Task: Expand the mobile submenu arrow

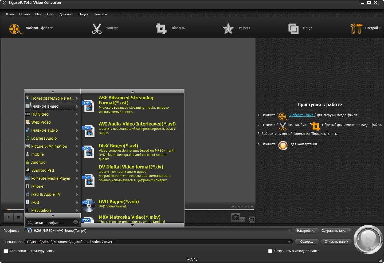Action: point(77,154)
